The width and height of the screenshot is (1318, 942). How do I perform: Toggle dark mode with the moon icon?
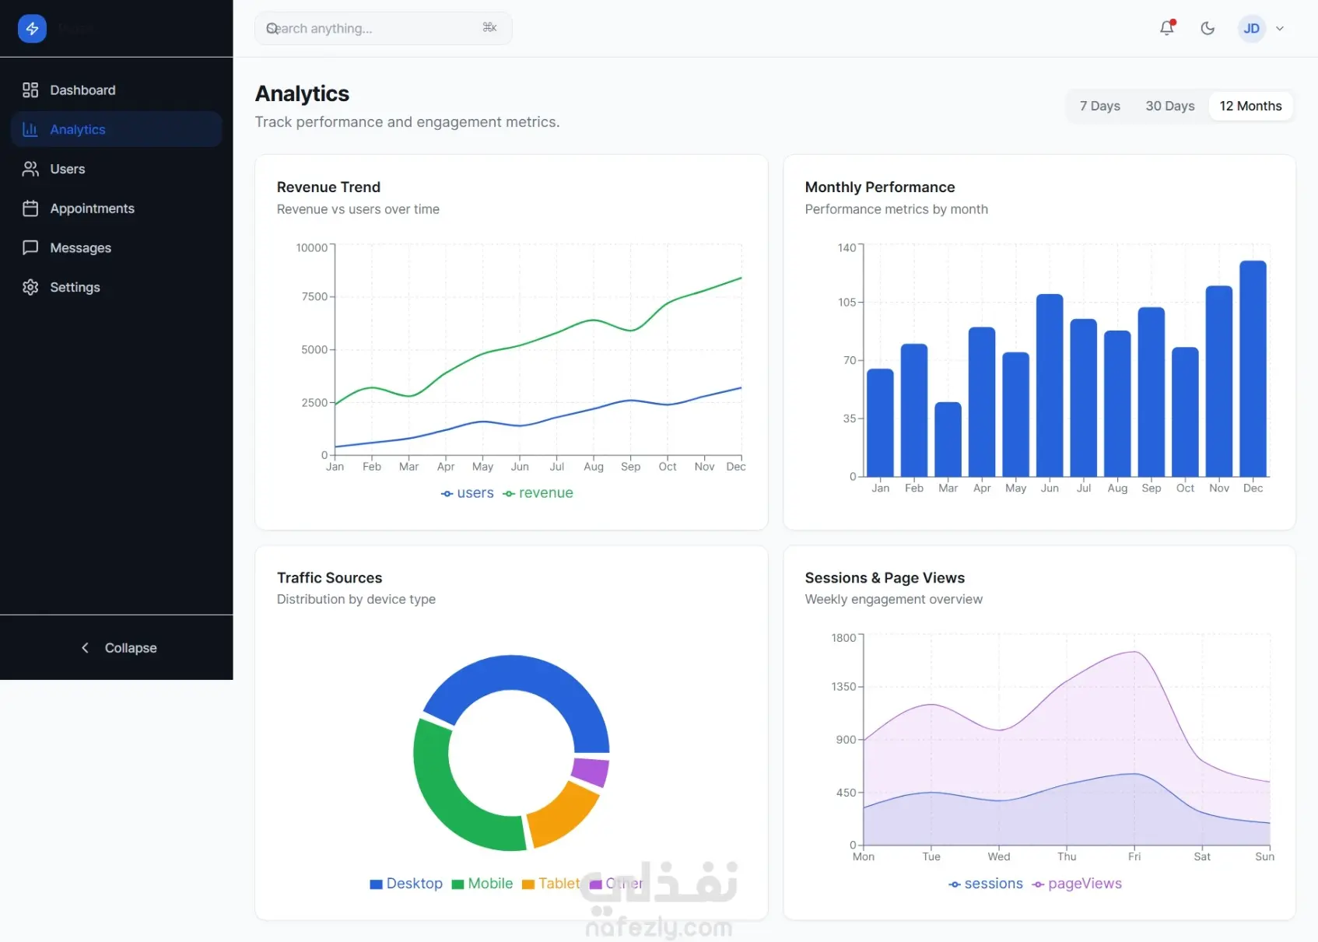[1208, 28]
